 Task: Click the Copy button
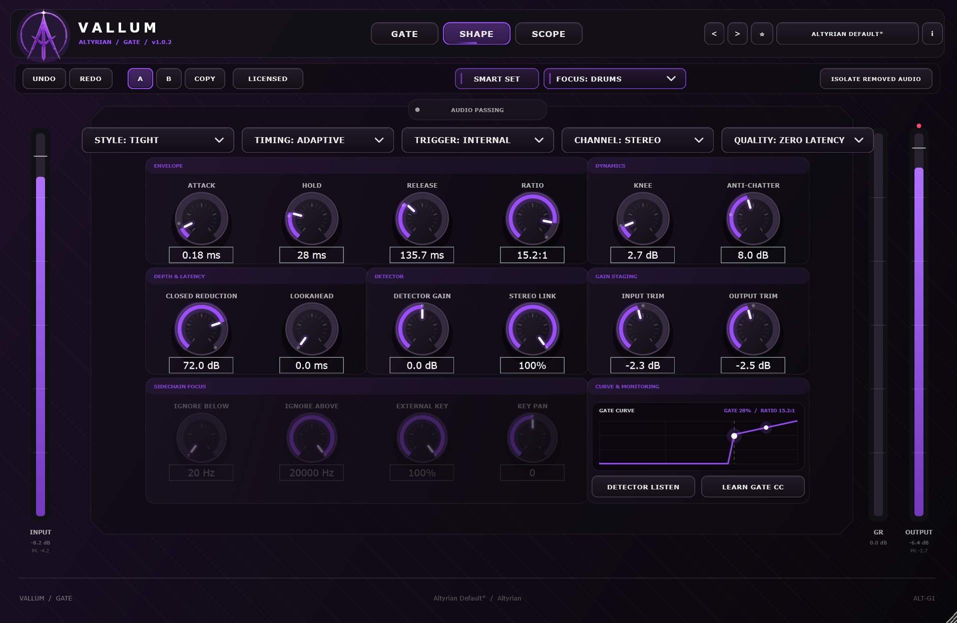coord(205,79)
